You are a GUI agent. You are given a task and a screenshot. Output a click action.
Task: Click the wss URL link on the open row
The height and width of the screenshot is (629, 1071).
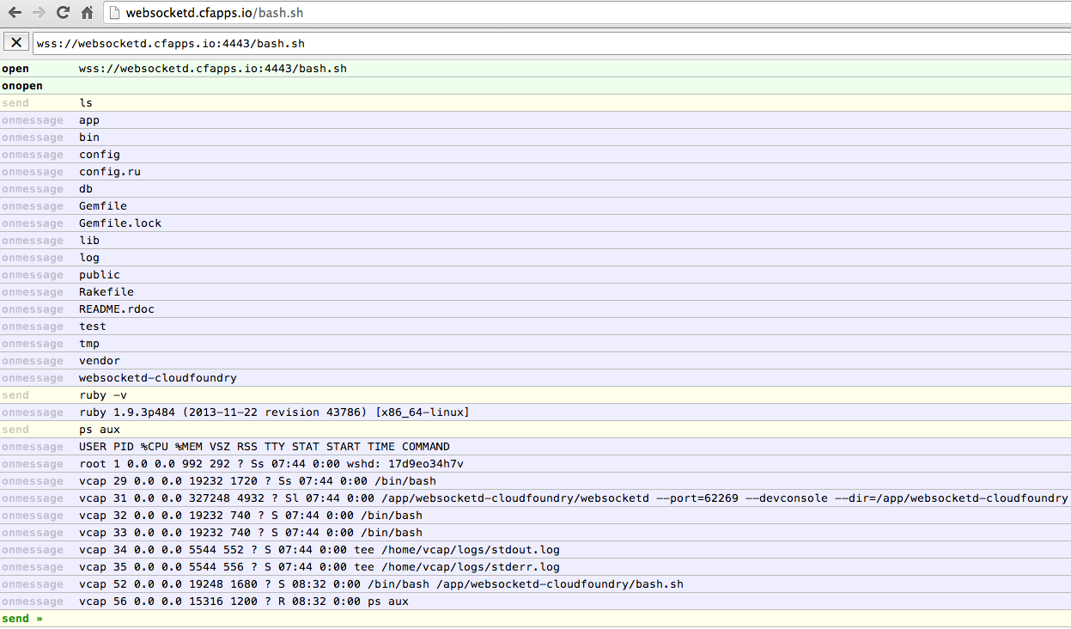click(213, 68)
